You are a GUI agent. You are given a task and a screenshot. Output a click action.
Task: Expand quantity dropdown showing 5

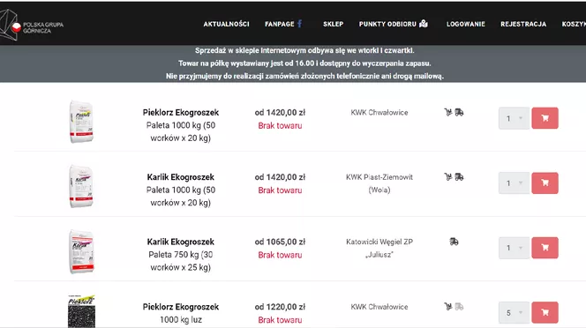(514, 312)
